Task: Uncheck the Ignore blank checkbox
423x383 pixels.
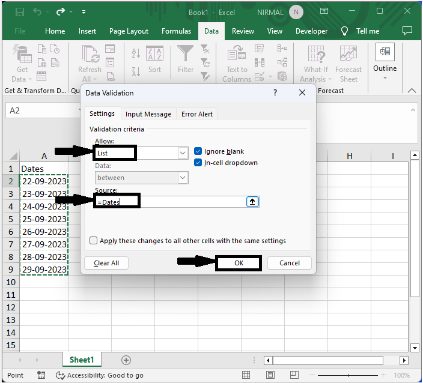Action: tap(198, 151)
